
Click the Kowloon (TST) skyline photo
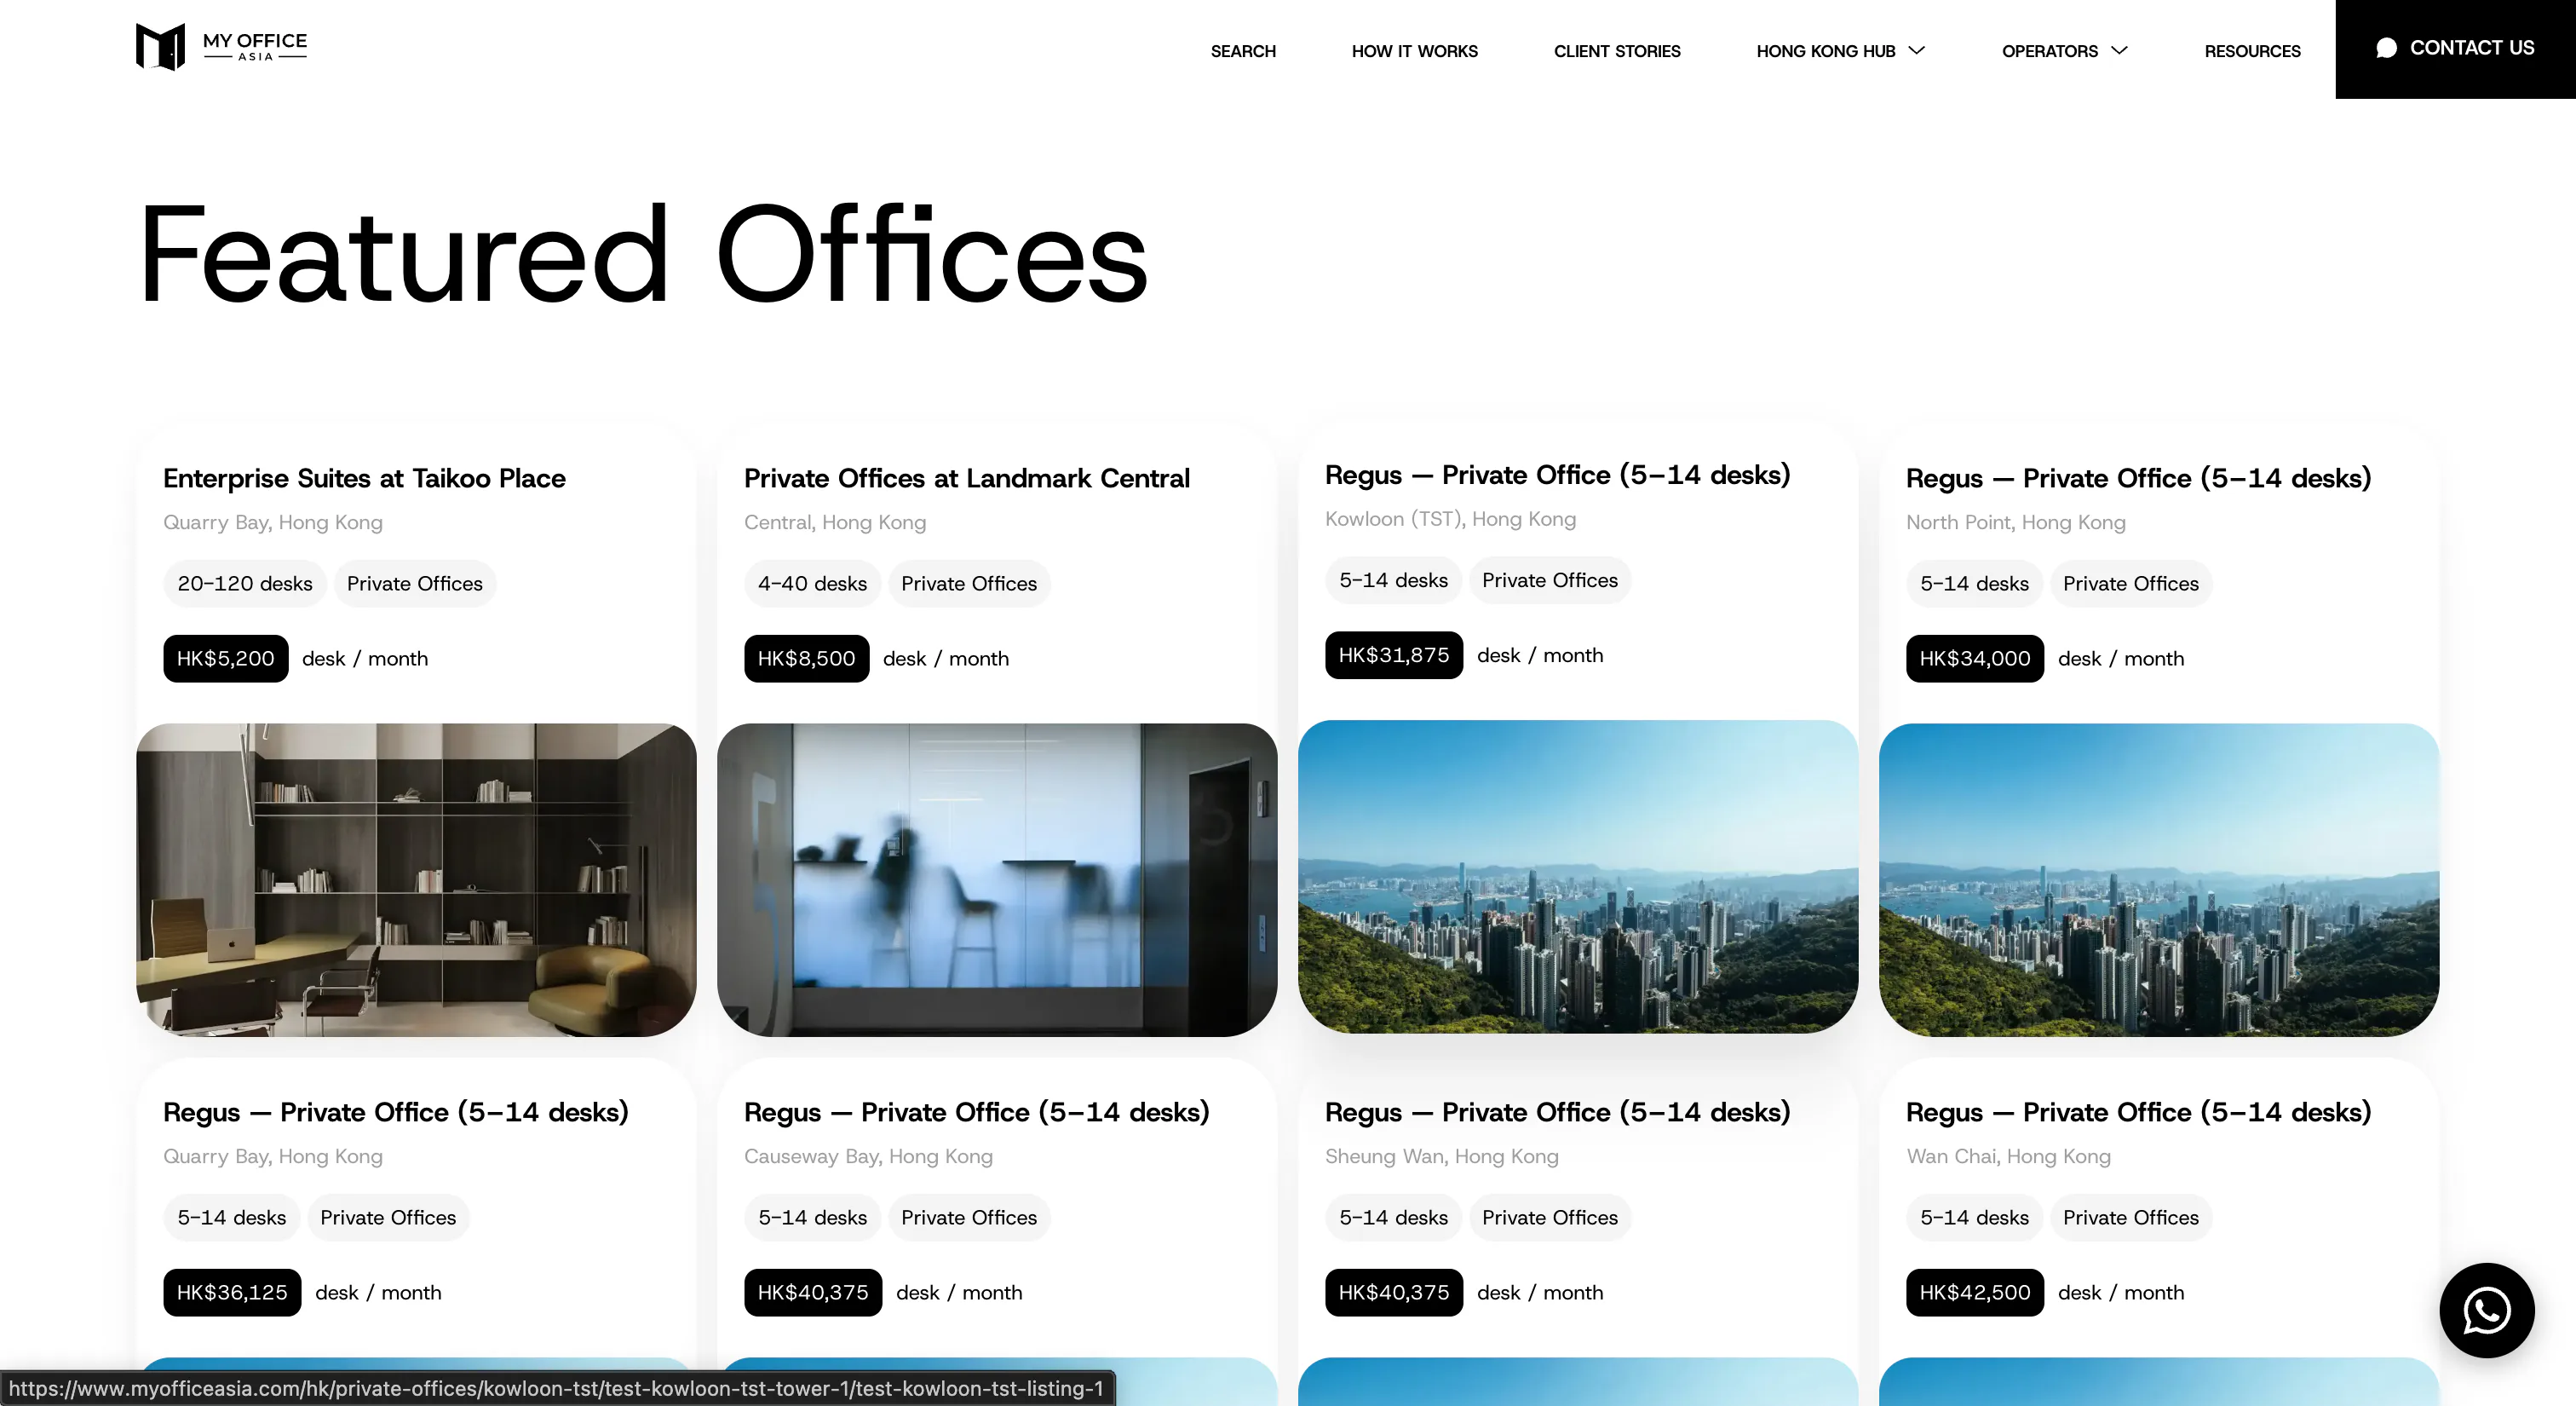1578,876
